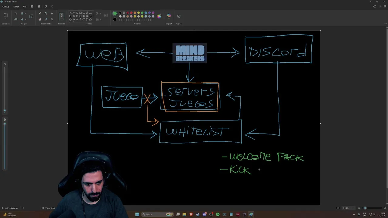
Task: Select the Pencil tool
Action: [40, 13]
